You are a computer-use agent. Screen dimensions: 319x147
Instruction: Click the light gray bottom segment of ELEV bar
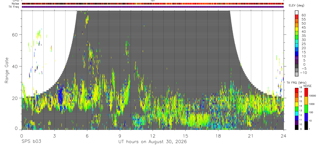tap(297, 74)
